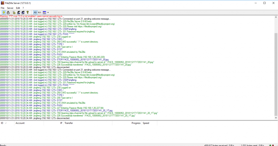Viewport: 278px width, 146px height.
Task: Select session 000009 '230 Logged on' line
Action: click(36, 37)
